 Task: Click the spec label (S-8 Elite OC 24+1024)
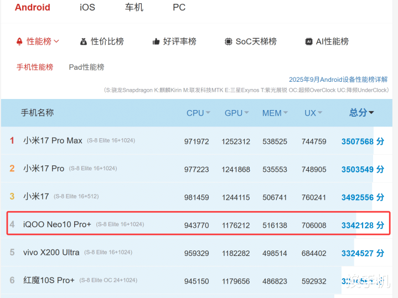pos(108,280)
